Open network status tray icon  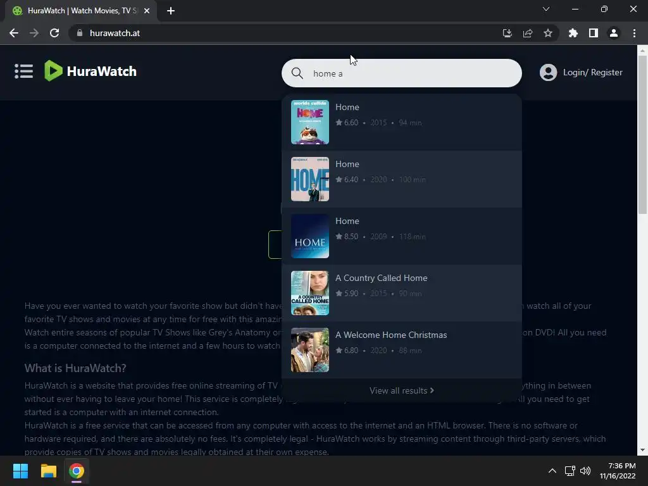570,471
